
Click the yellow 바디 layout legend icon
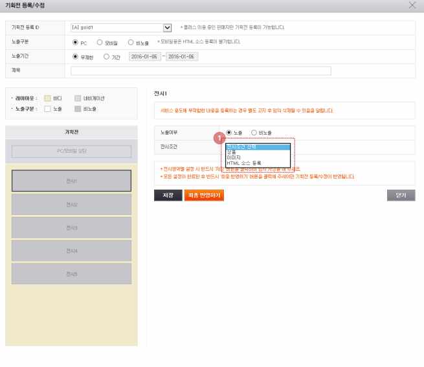pos(47,98)
